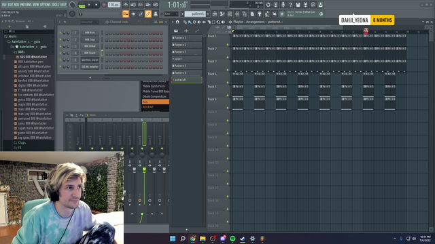Select the ALL item in plugin list
The image size is (435, 244).
156,102
